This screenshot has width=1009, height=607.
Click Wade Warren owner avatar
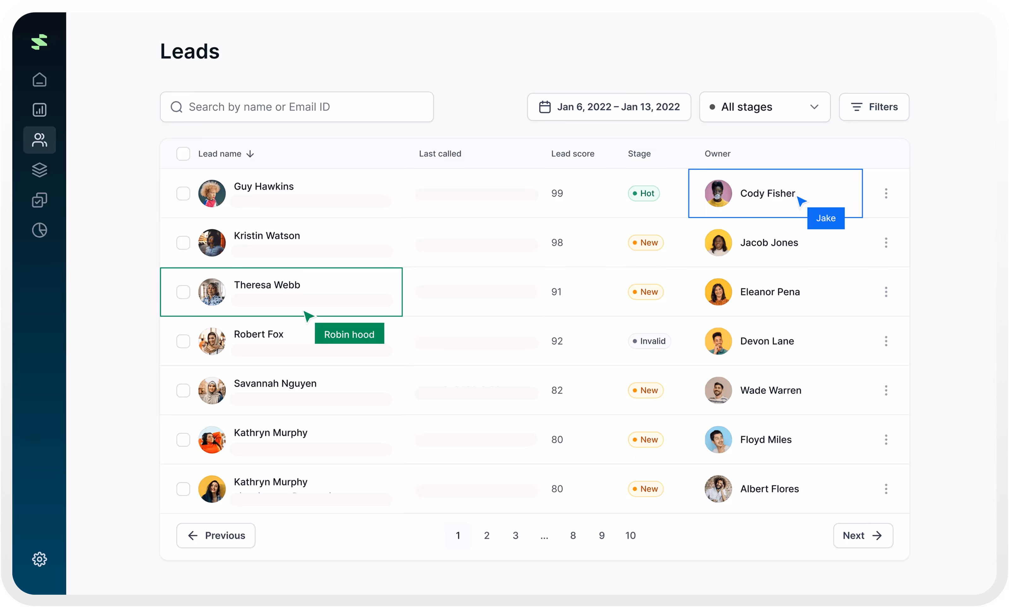[718, 390]
